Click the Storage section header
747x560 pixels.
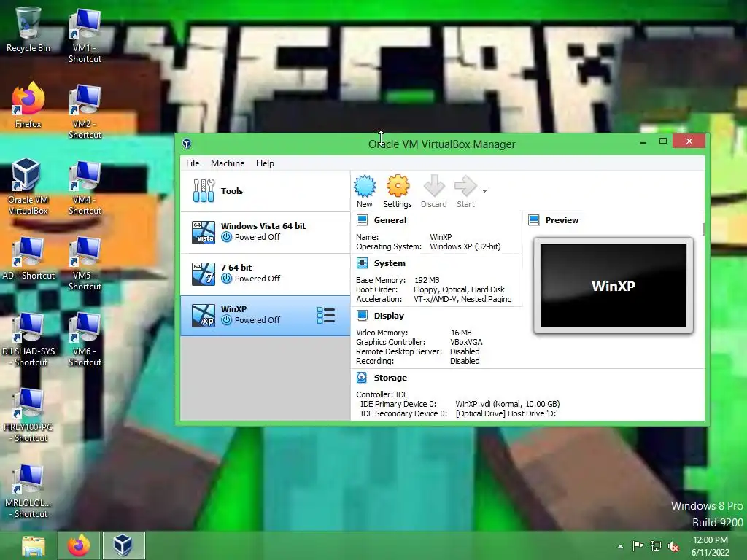click(x=390, y=378)
